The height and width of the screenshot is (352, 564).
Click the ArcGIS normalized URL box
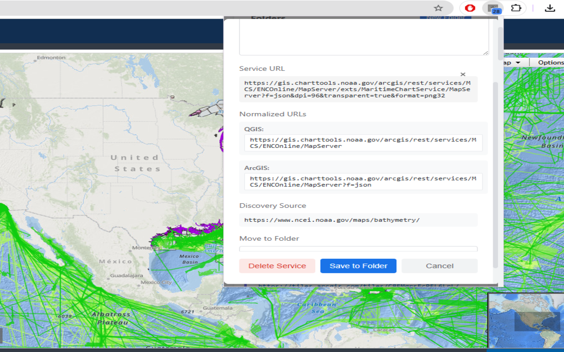pos(364,182)
